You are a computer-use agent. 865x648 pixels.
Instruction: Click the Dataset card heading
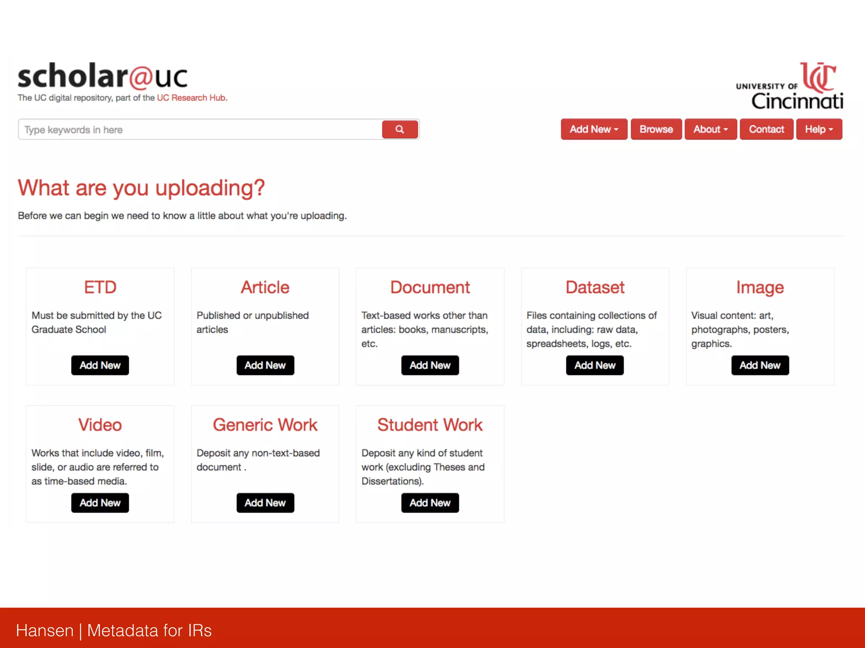[x=594, y=288]
